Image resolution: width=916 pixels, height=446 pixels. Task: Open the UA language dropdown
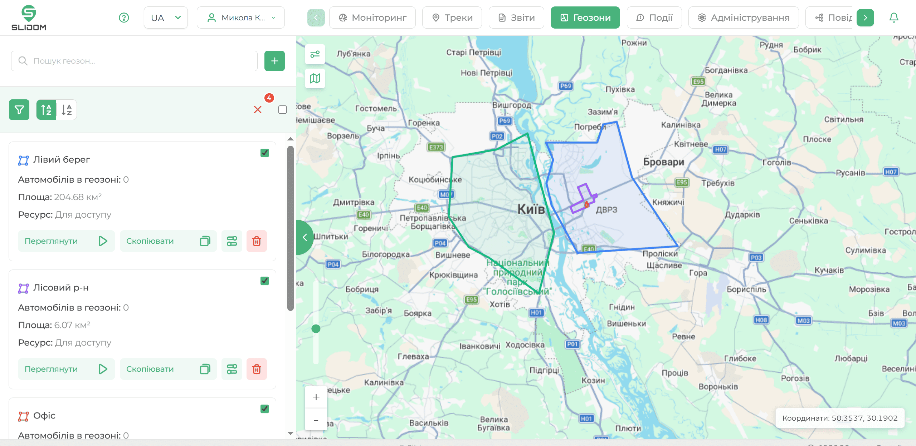point(166,18)
